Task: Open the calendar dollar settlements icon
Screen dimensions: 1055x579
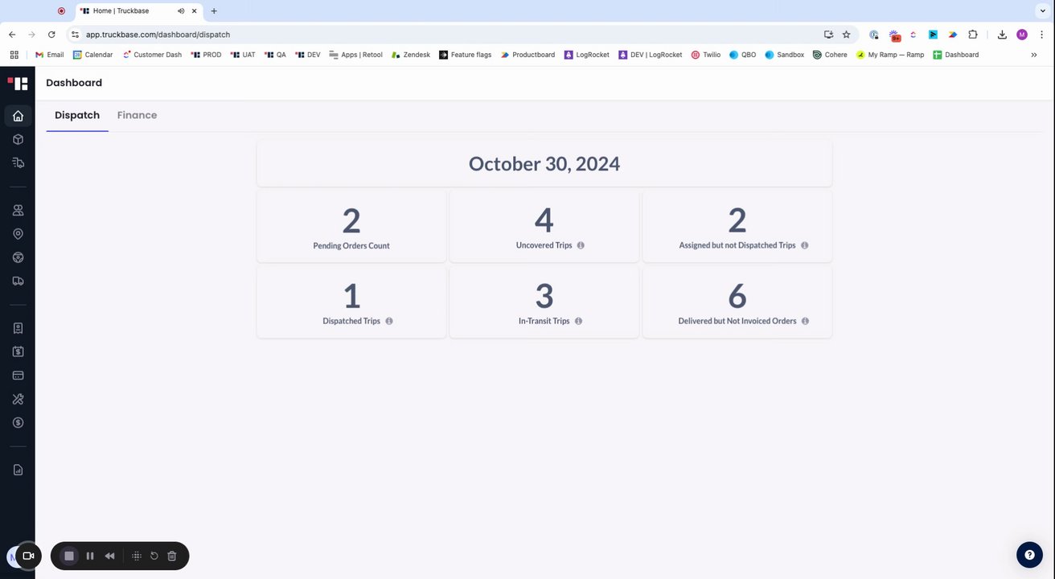Action: (18, 351)
